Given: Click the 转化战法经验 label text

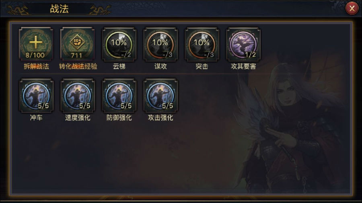Looking at the screenshot, I should [78, 66].
